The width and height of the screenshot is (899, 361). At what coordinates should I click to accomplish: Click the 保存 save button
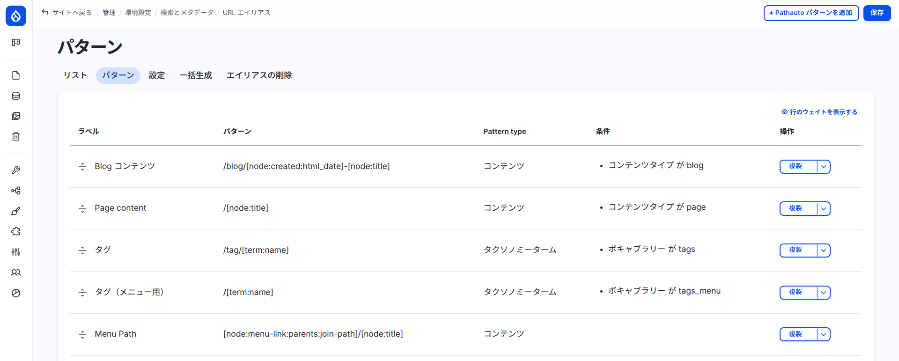tap(877, 13)
